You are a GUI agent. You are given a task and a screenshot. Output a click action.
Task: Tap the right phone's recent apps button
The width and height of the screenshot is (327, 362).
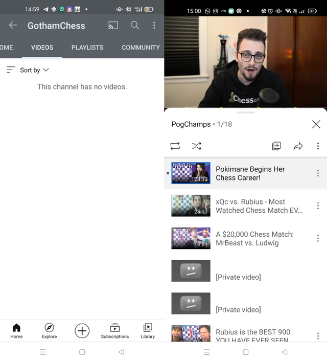coord(207,352)
